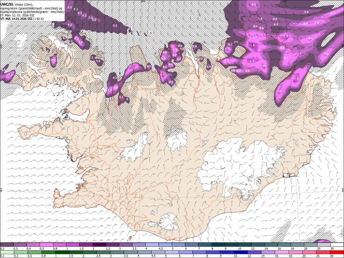Screen dimensions: 344x258
Task: Click the '12' label on the snow scale
Action: click(x=253, y=249)
